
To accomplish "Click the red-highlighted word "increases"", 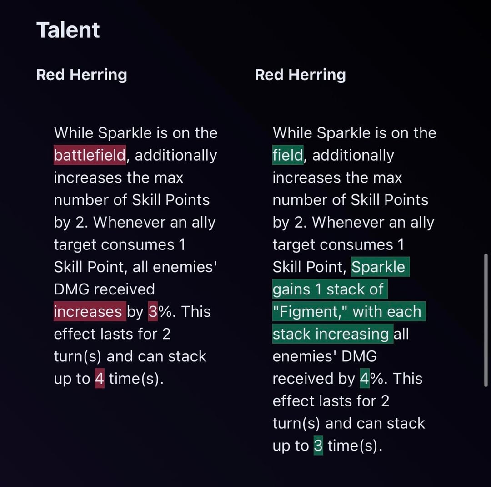I will [88, 312].
